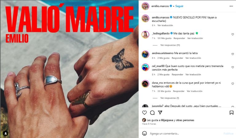Like the post with the heart icon

point(144,112)
